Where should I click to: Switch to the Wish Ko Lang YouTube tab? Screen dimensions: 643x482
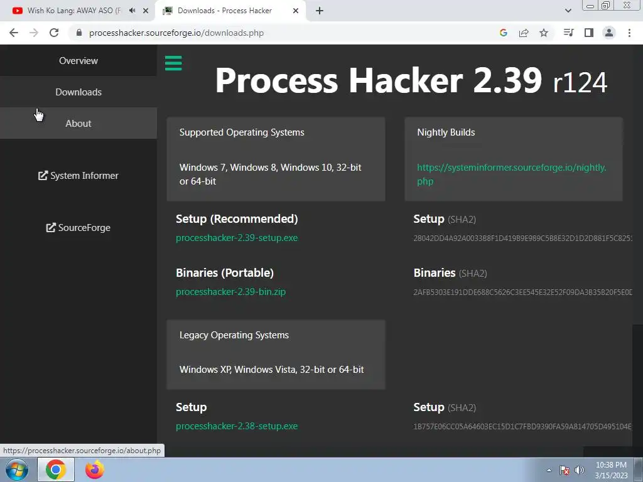pyautogui.click(x=77, y=11)
